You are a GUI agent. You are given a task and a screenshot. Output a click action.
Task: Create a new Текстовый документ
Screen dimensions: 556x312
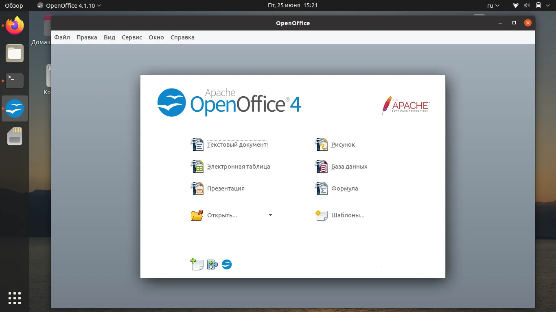(229, 145)
